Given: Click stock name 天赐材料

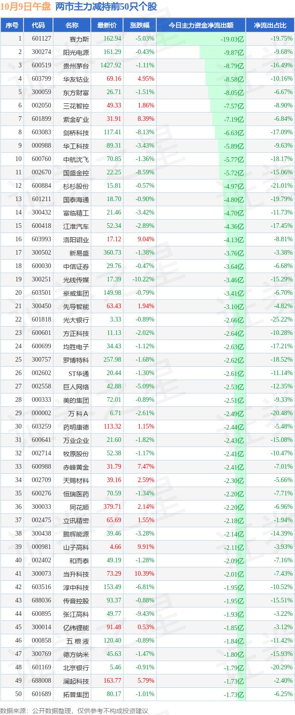Looking at the screenshot, I should 76,480.
